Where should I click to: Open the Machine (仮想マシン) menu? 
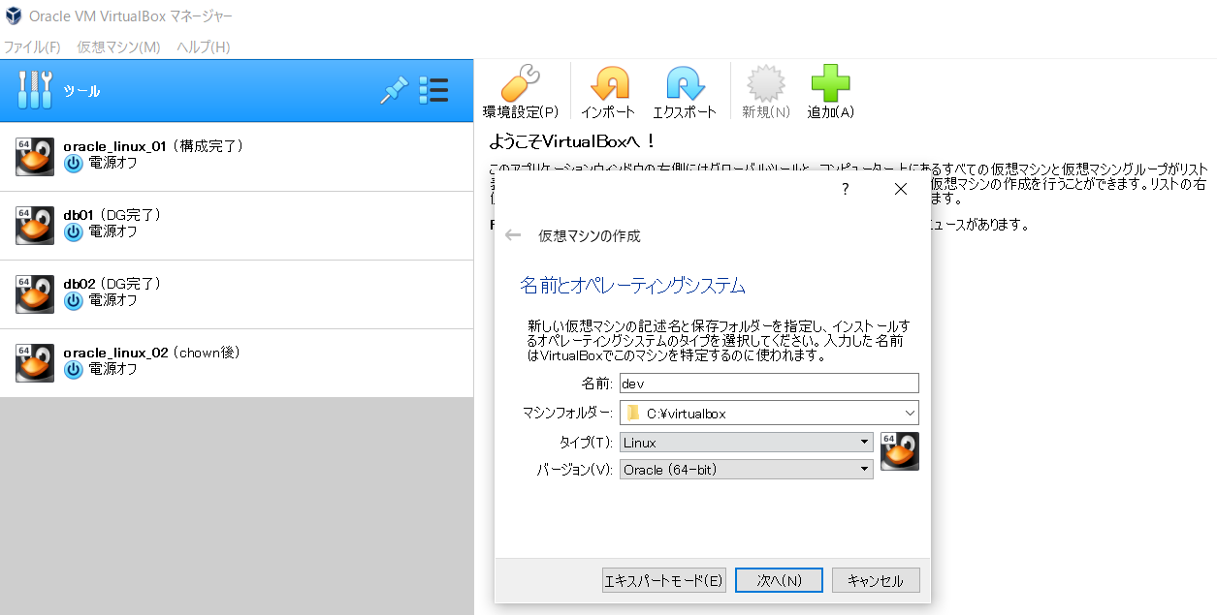tap(118, 46)
